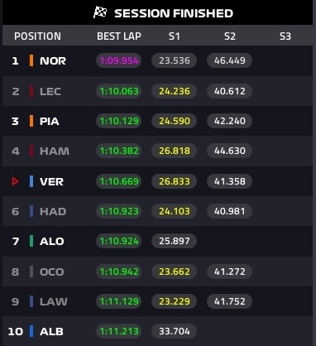The height and width of the screenshot is (346, 316).
Task: Select ALO's 25.897 sector one time
Action: 175,241
